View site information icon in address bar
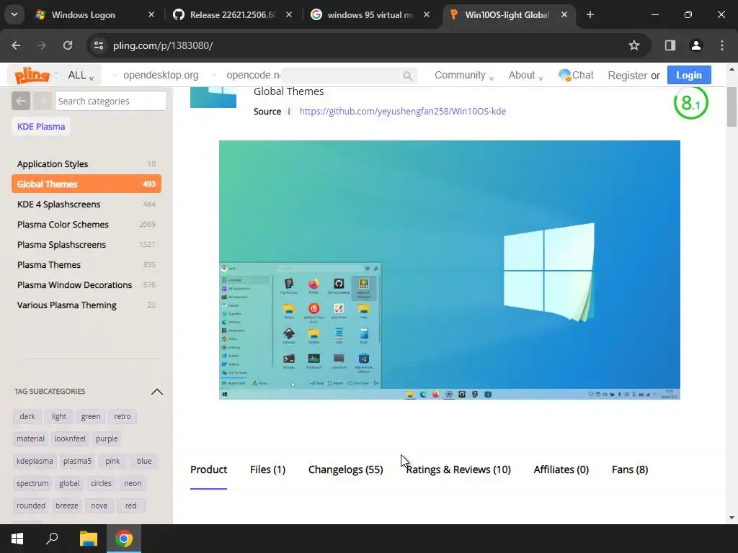Screen dimensions: 738x553 [98, 45]
